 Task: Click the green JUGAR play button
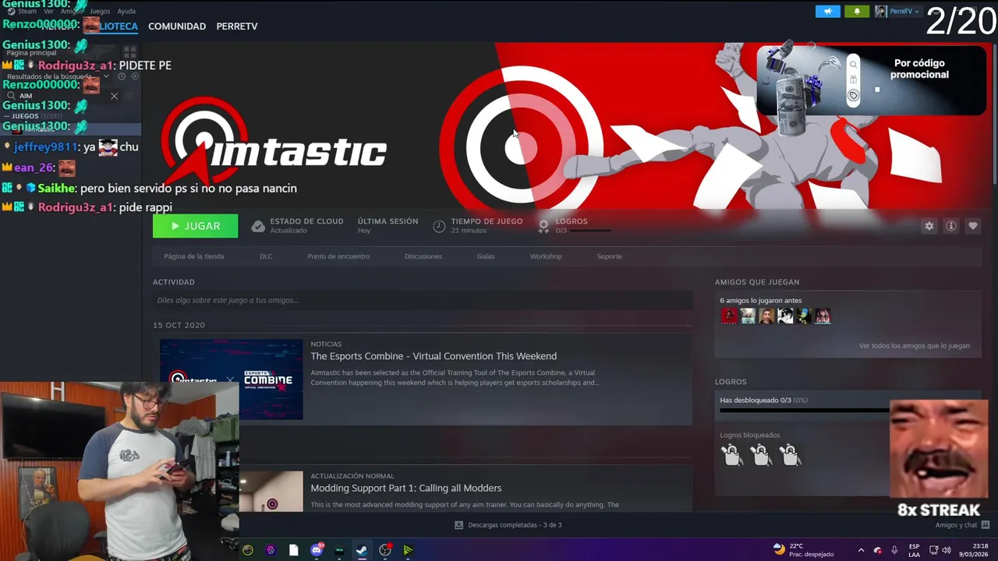click(x=195, y=226)
